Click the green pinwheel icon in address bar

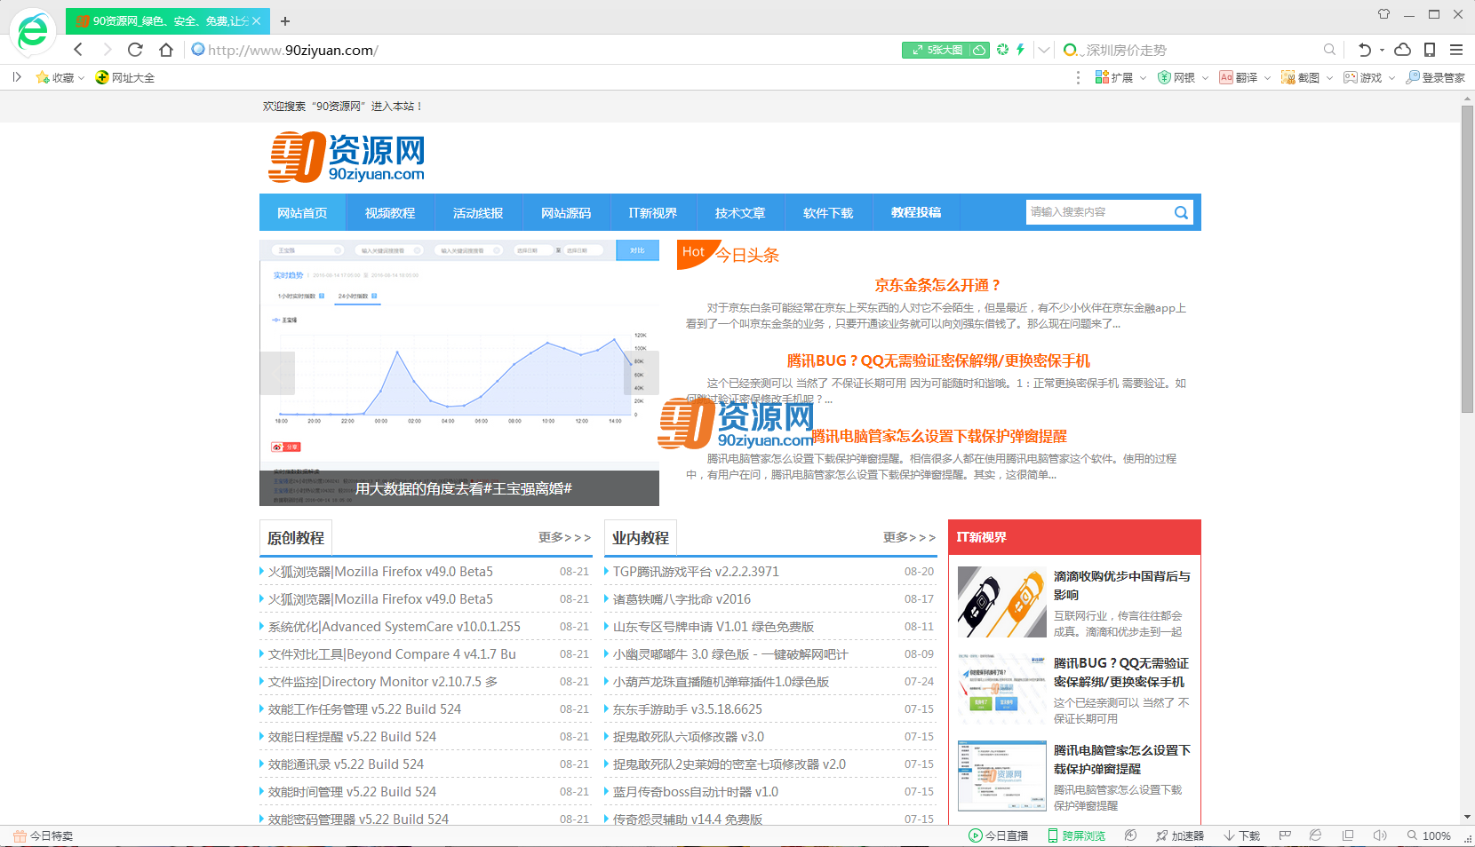pos(1002,50)
